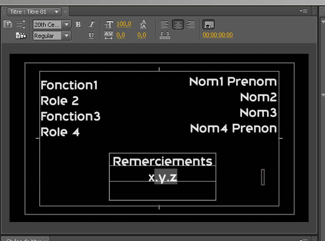325x241 pixels.
Task: Set font size value 100,0
Action: (x=124, y=24)
